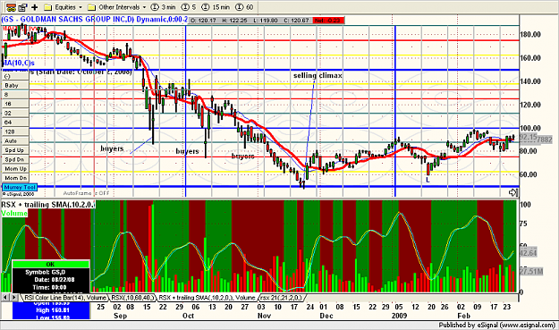
Task: Click the green Volume study label
Action: (14, 214)
